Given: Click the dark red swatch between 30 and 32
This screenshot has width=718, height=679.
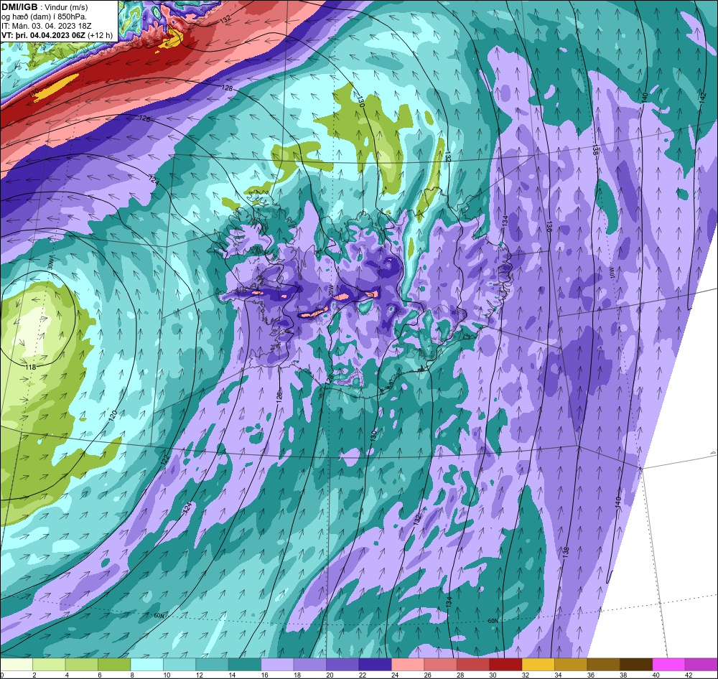Looking at the screenshot, I should [505, 665].
